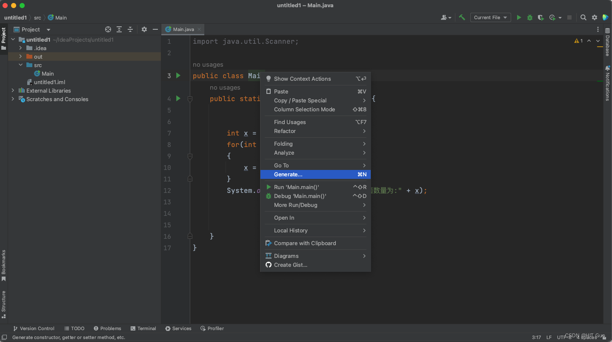Open the Problems panel
This screenshot has width=612, height=342.
(107, 328)
